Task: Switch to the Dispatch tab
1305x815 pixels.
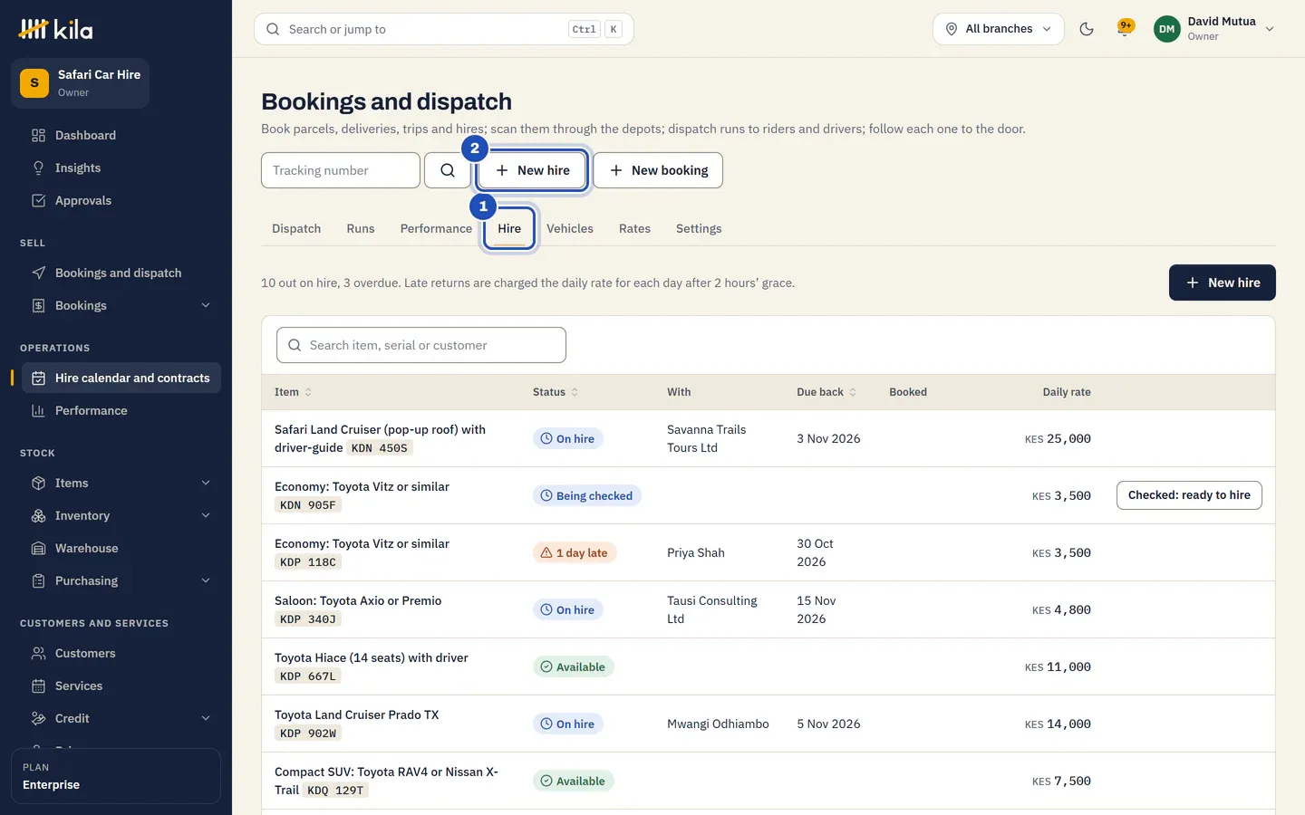Action: pos(296,228)
